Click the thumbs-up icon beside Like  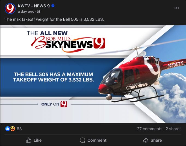click(29, 140)
